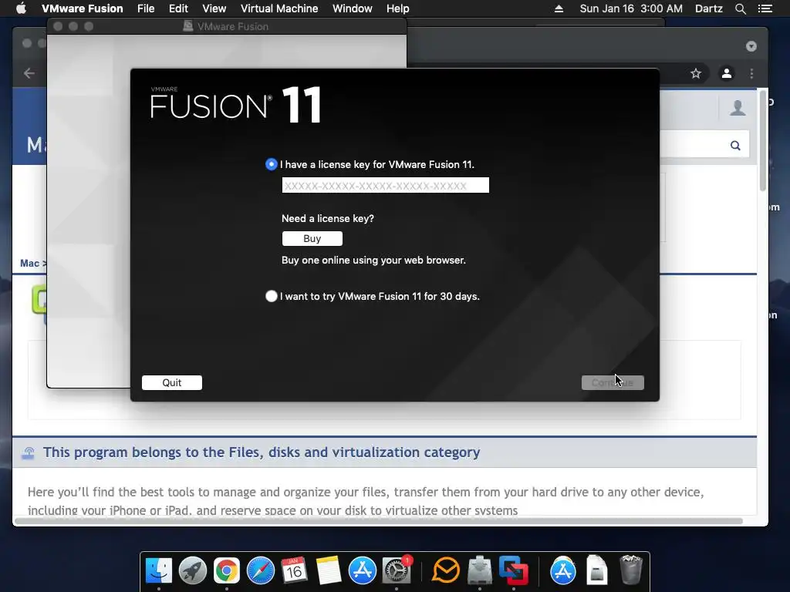Open the File menu
This screenshot has height=592, width=790.
[146, 8]
